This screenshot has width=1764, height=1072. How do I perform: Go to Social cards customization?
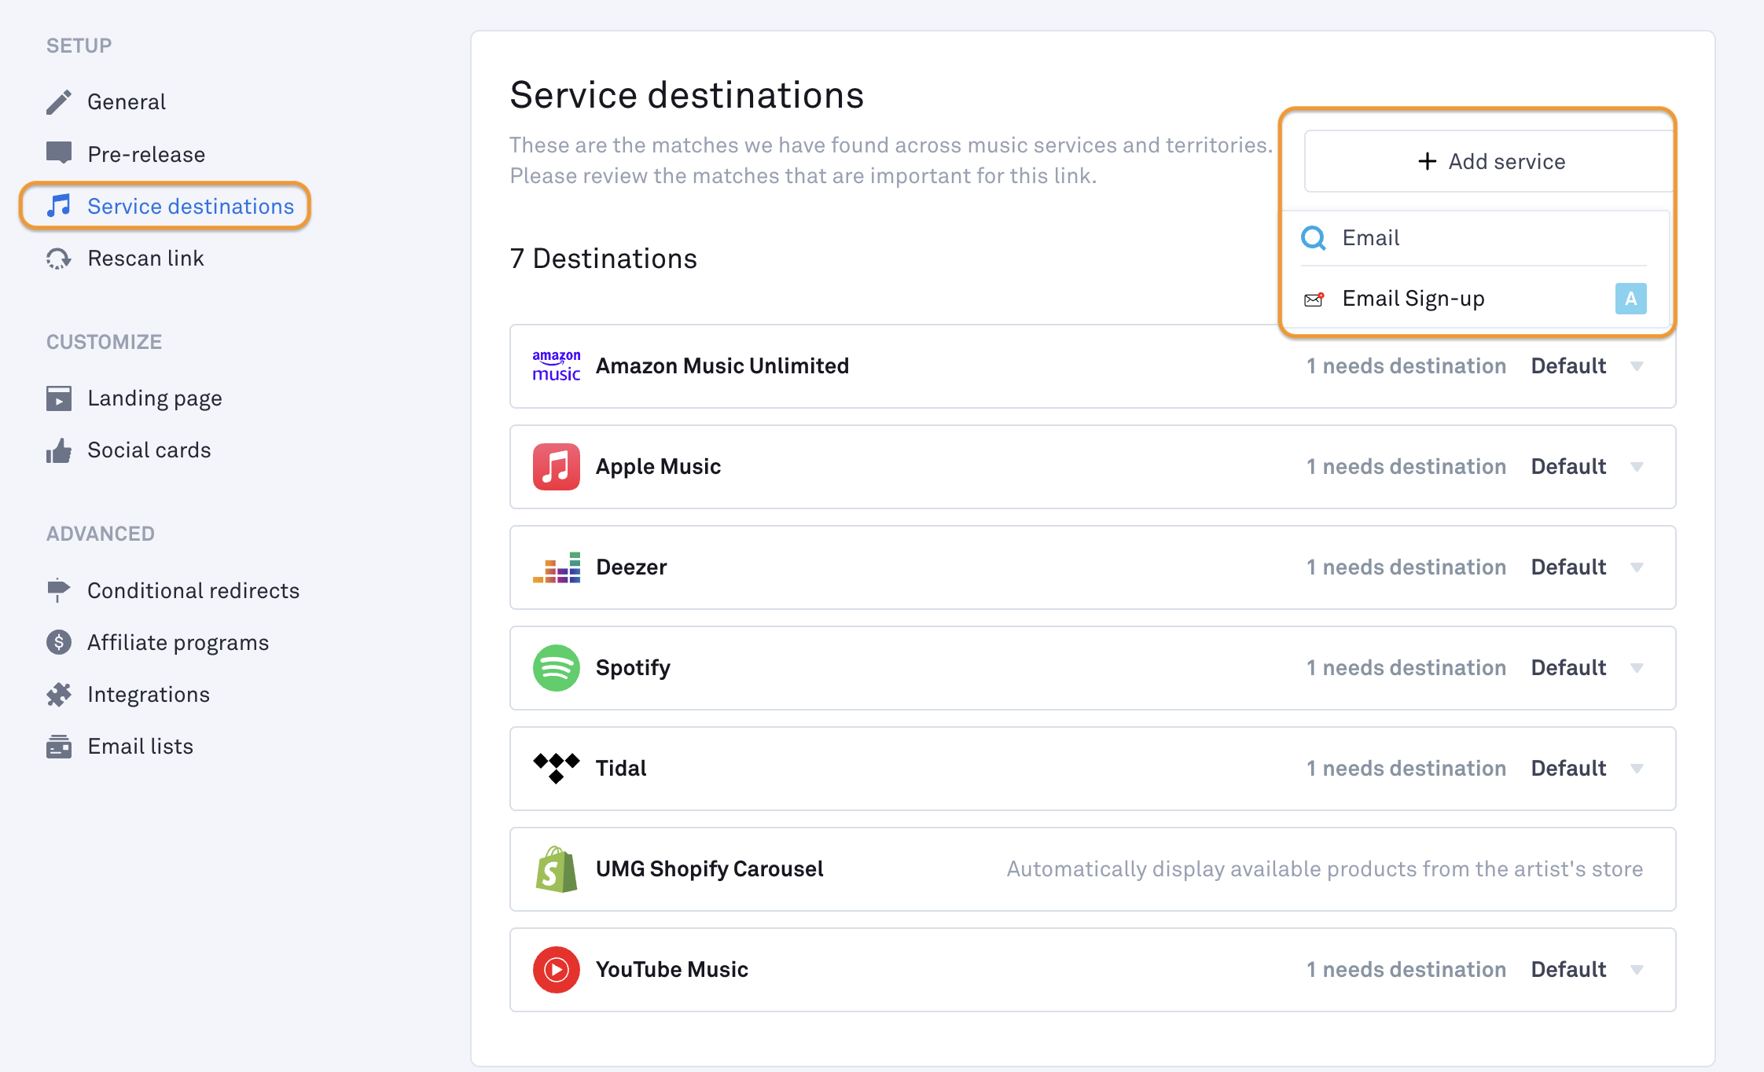click(149, 450)
